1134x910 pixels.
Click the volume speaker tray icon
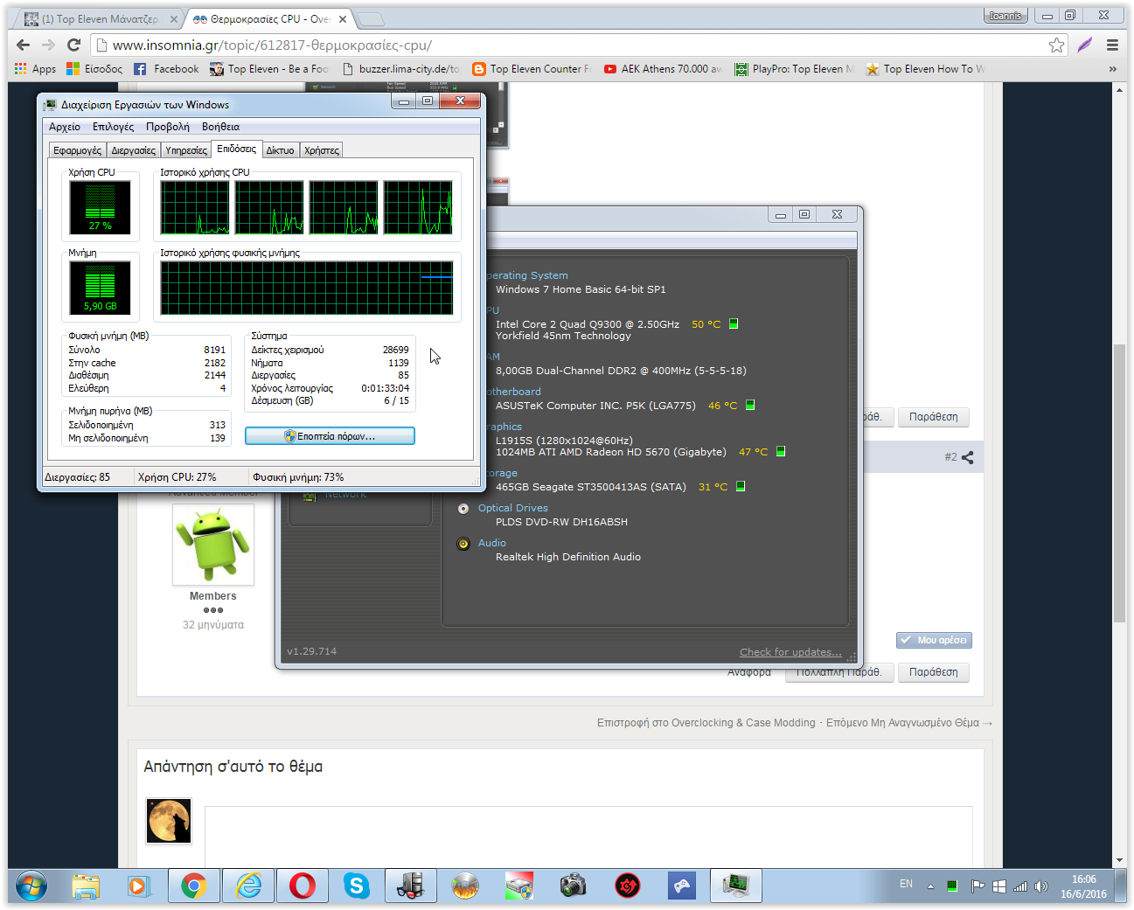pyautogui.click(x=1040, y=886)
